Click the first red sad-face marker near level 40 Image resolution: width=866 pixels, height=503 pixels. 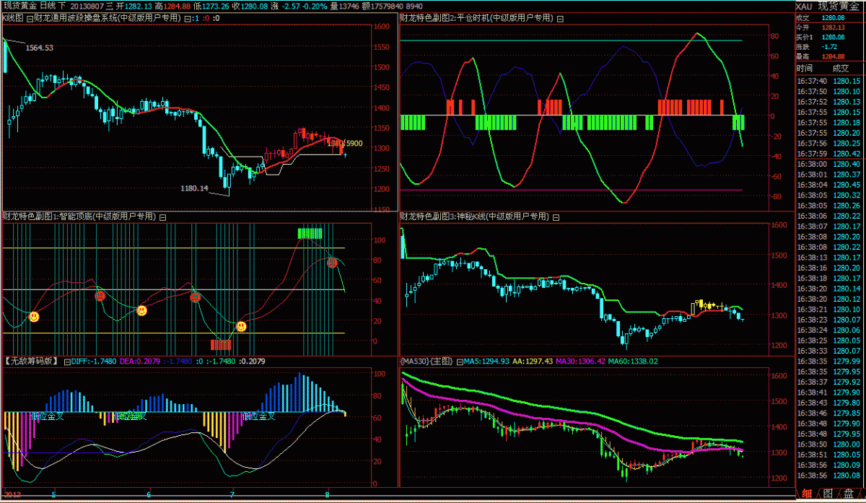[100, 296]
